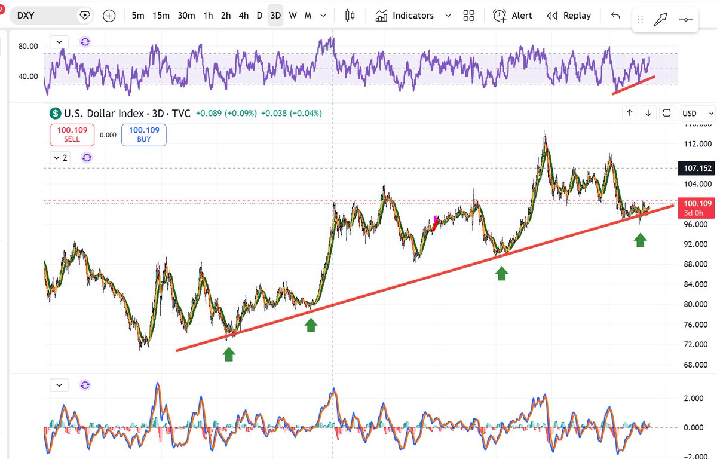This screenshot has height=459, width=717.
Task: Expand the favorite indicators chevron
Action: (x=448, y=16)
